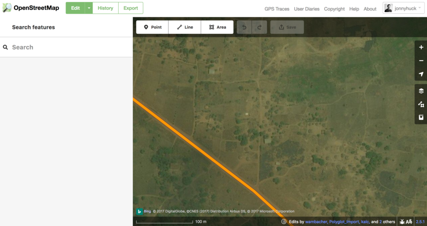The image size is (427, 226).
Task: Select the Point drawing tool
Action: click(152, 27)
